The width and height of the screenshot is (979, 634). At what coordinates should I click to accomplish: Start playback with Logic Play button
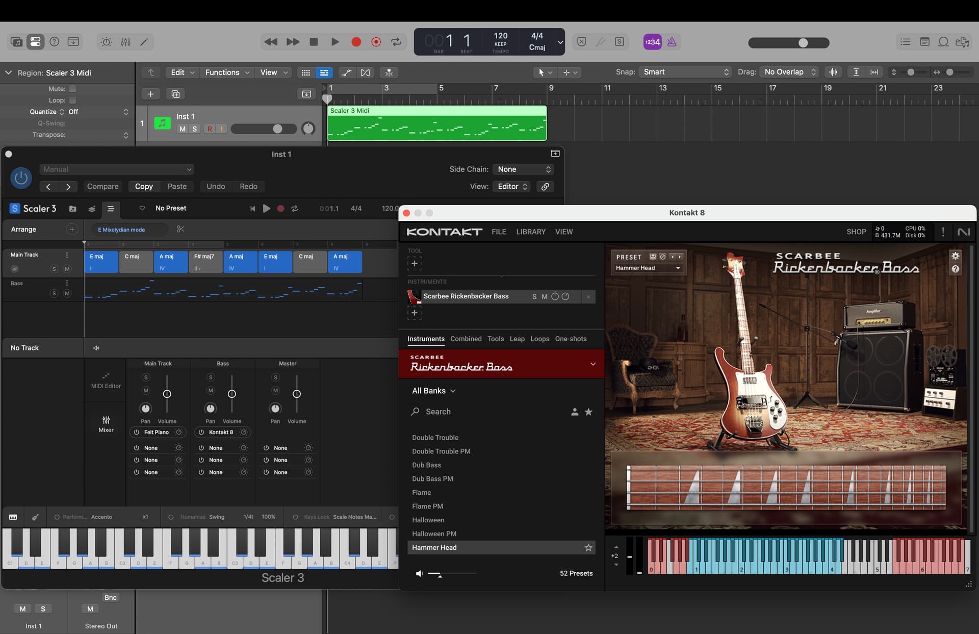(335, 42)
